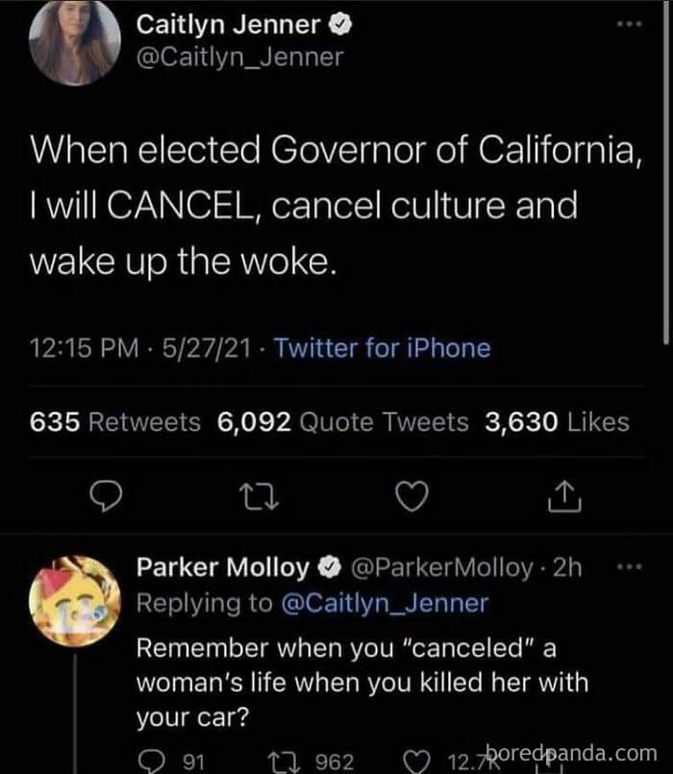Open Parker Molloy avatar image
This screenshot has width=673, height=774.
75,601
